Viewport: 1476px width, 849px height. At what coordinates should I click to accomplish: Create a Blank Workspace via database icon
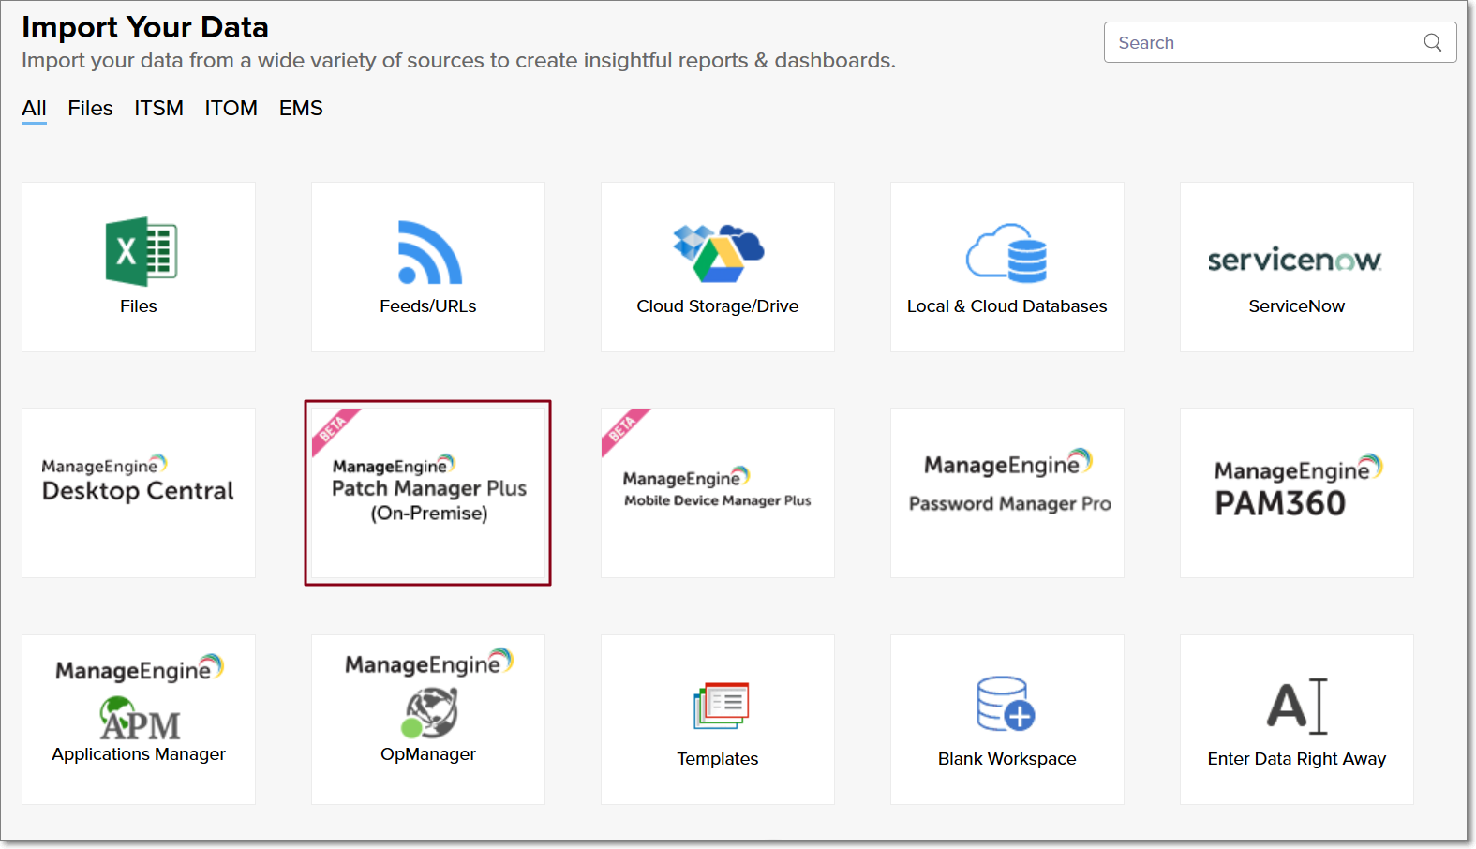(1006, 704)
